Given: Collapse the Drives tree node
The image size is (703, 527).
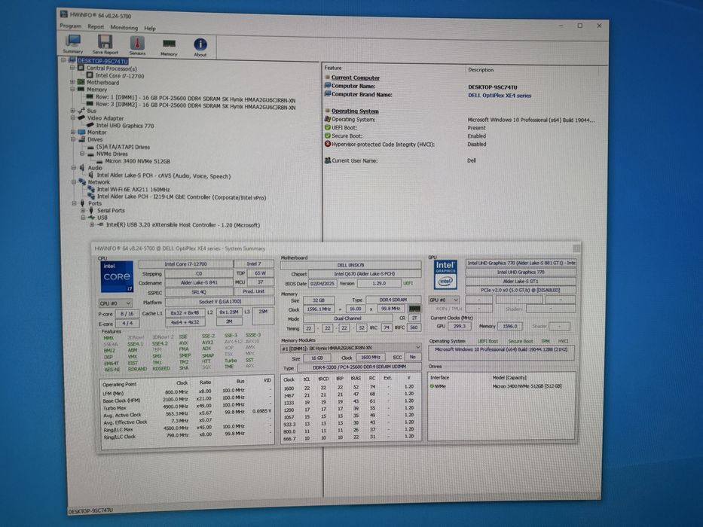Looking at the screenshot, I should pos(72,139).
